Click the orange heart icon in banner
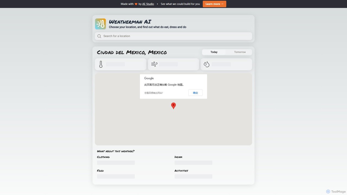This screenshot has width=347, height=195. click(136, 4)
